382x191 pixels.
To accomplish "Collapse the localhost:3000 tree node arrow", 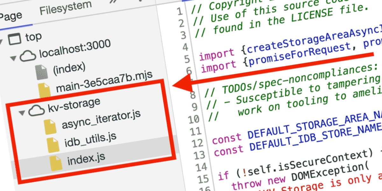I will click(13, 58).
